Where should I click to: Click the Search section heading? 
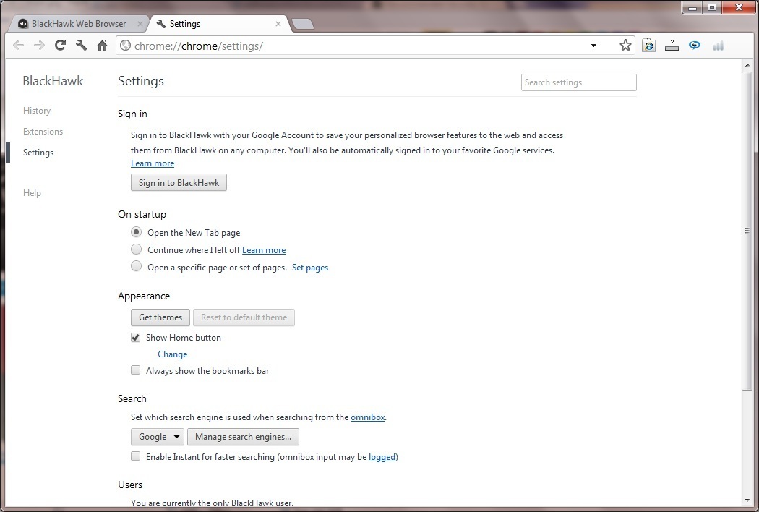[x=132, y=398]
